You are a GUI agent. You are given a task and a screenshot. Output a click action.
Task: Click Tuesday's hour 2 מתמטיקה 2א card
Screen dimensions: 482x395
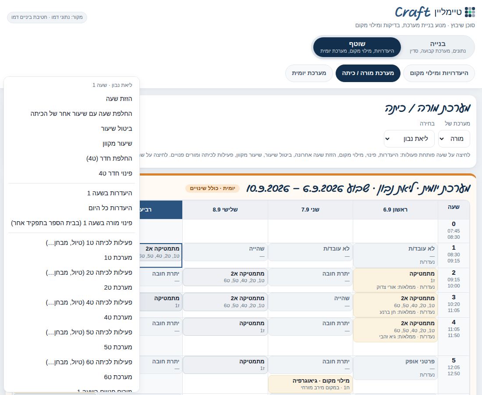click(x=225, y=277)
